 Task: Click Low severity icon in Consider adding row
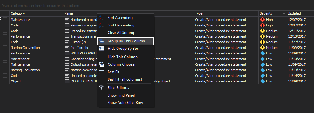pyautogui.click(x=262, y=59)
